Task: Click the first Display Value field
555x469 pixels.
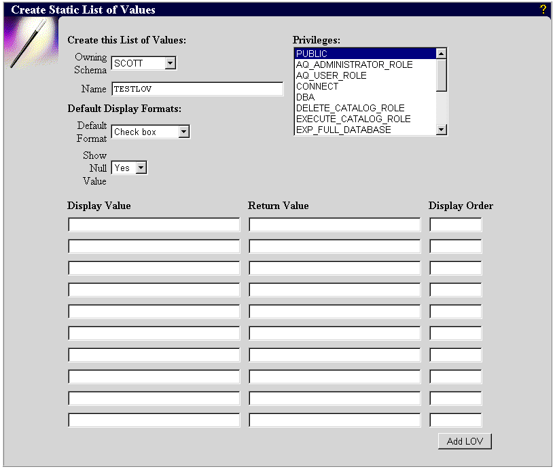Action: tap(154, 225)
